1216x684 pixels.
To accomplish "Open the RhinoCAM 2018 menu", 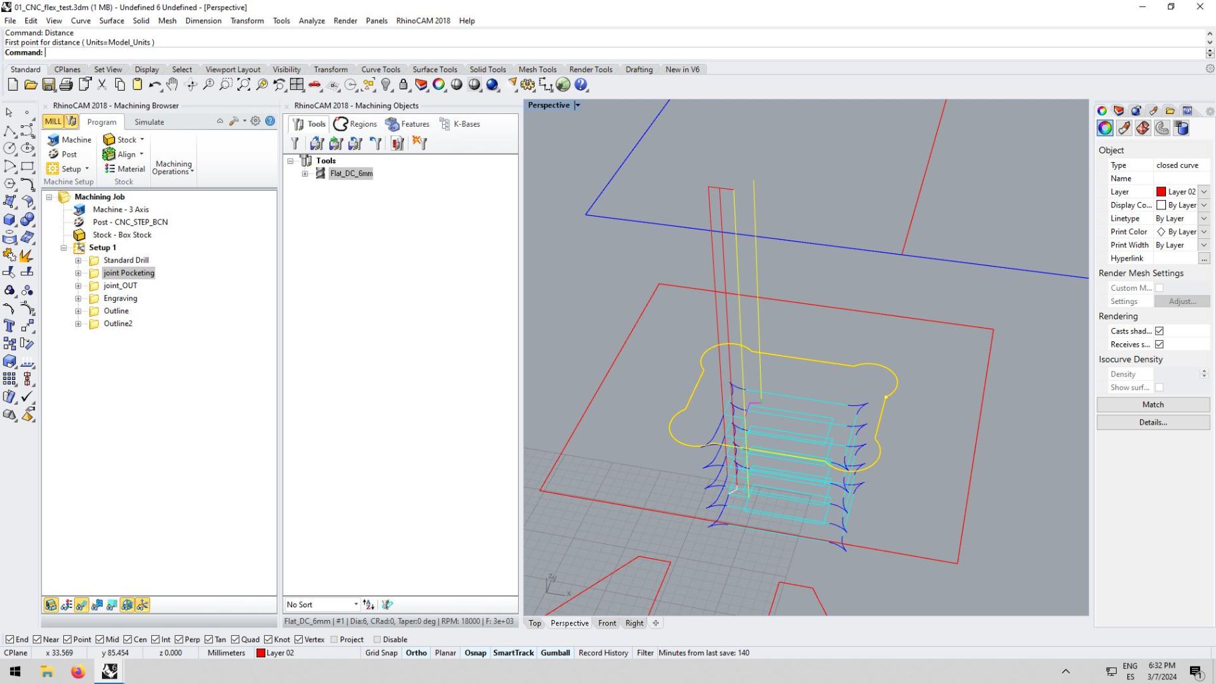I will [423, 21].
